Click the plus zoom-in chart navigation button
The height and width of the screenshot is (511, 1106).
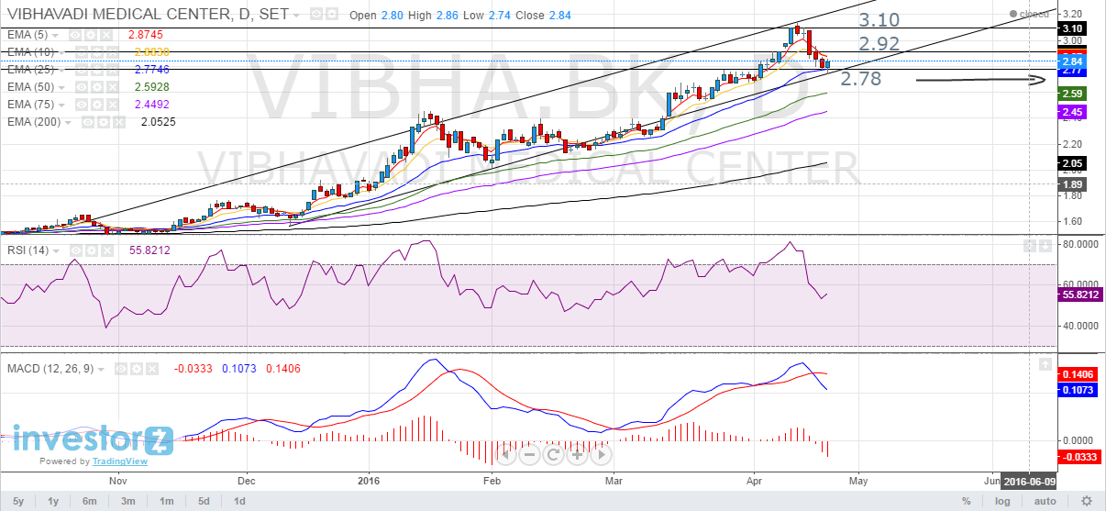pos(577,453)
